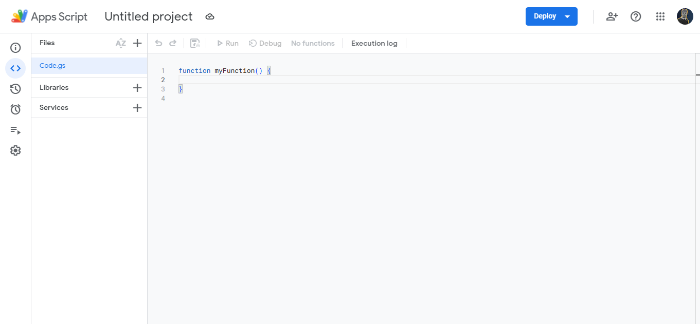Click the myFunction name in code

click(235, 71)
